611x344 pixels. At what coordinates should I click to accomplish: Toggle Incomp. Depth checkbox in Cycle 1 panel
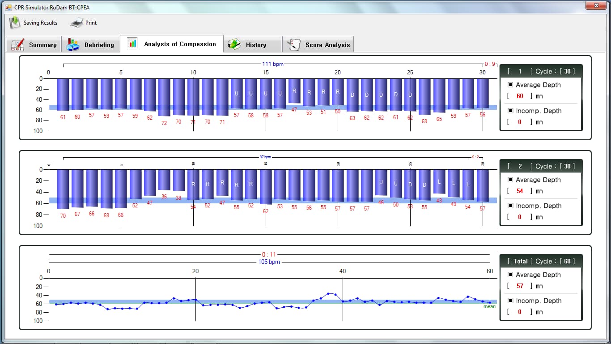point(510,111)
